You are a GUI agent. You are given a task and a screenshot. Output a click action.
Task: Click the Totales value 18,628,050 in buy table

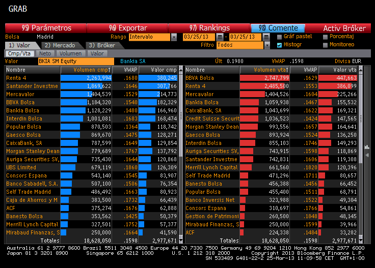(98, 241)
